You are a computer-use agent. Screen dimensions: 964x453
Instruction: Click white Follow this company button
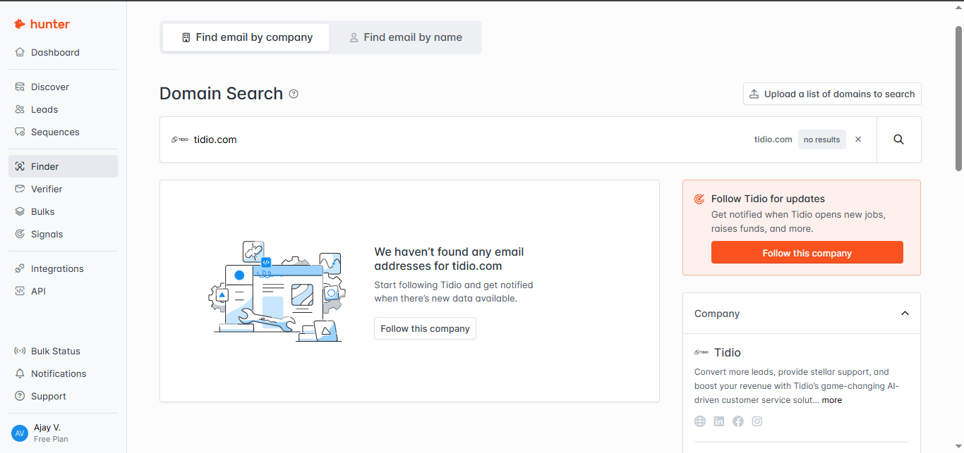coord(425,328)
